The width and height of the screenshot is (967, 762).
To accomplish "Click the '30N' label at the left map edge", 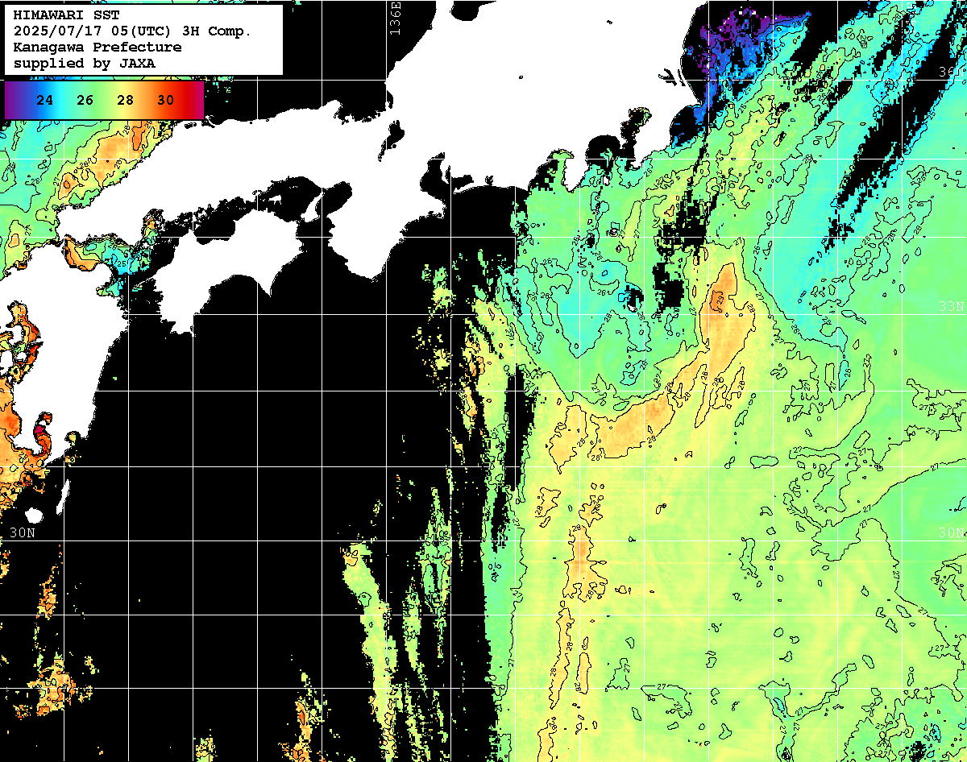I will click(22, 532).
